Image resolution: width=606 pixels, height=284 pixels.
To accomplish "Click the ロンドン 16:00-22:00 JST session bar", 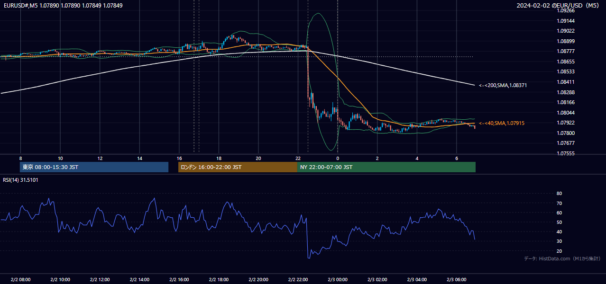I will pyautogui.click(x=238, y=167).
